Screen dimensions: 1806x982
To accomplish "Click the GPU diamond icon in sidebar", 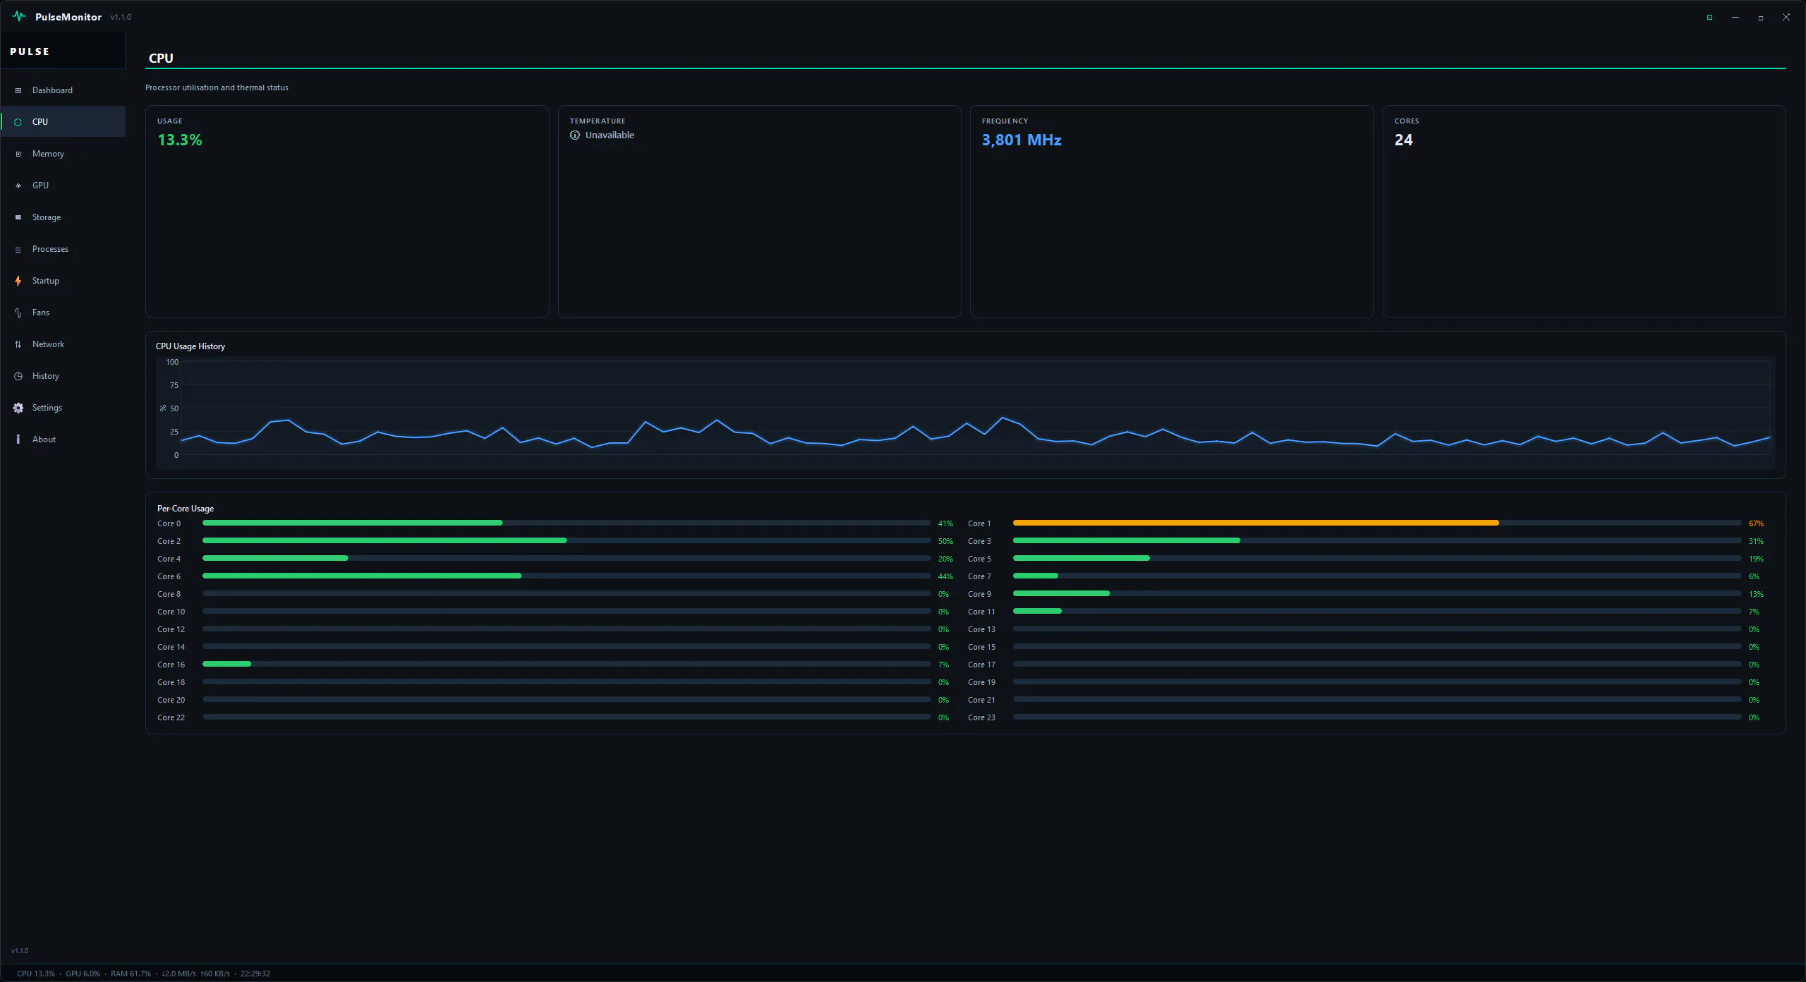I will tap(18, 186).
